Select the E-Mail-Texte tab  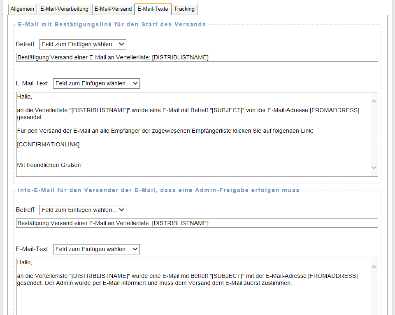[x=153, y=9]
